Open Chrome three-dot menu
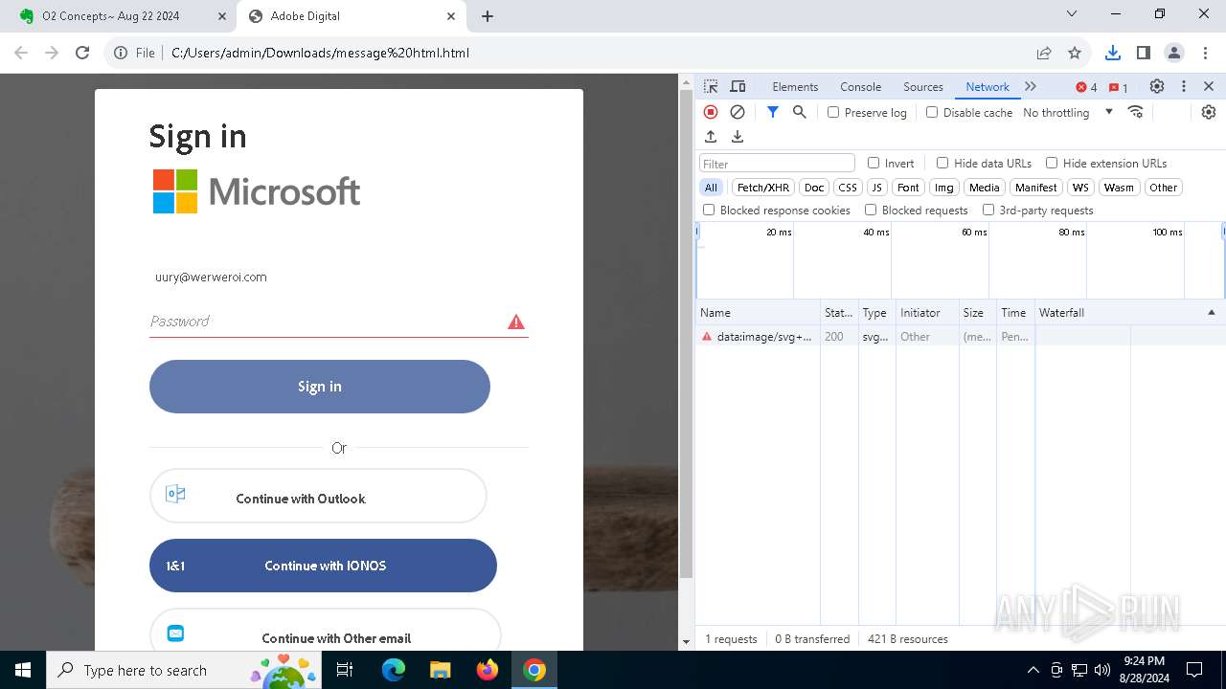 1204,53
